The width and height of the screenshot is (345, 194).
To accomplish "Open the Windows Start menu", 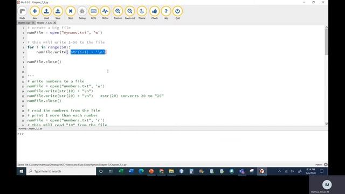I will [x=22, y=171].
